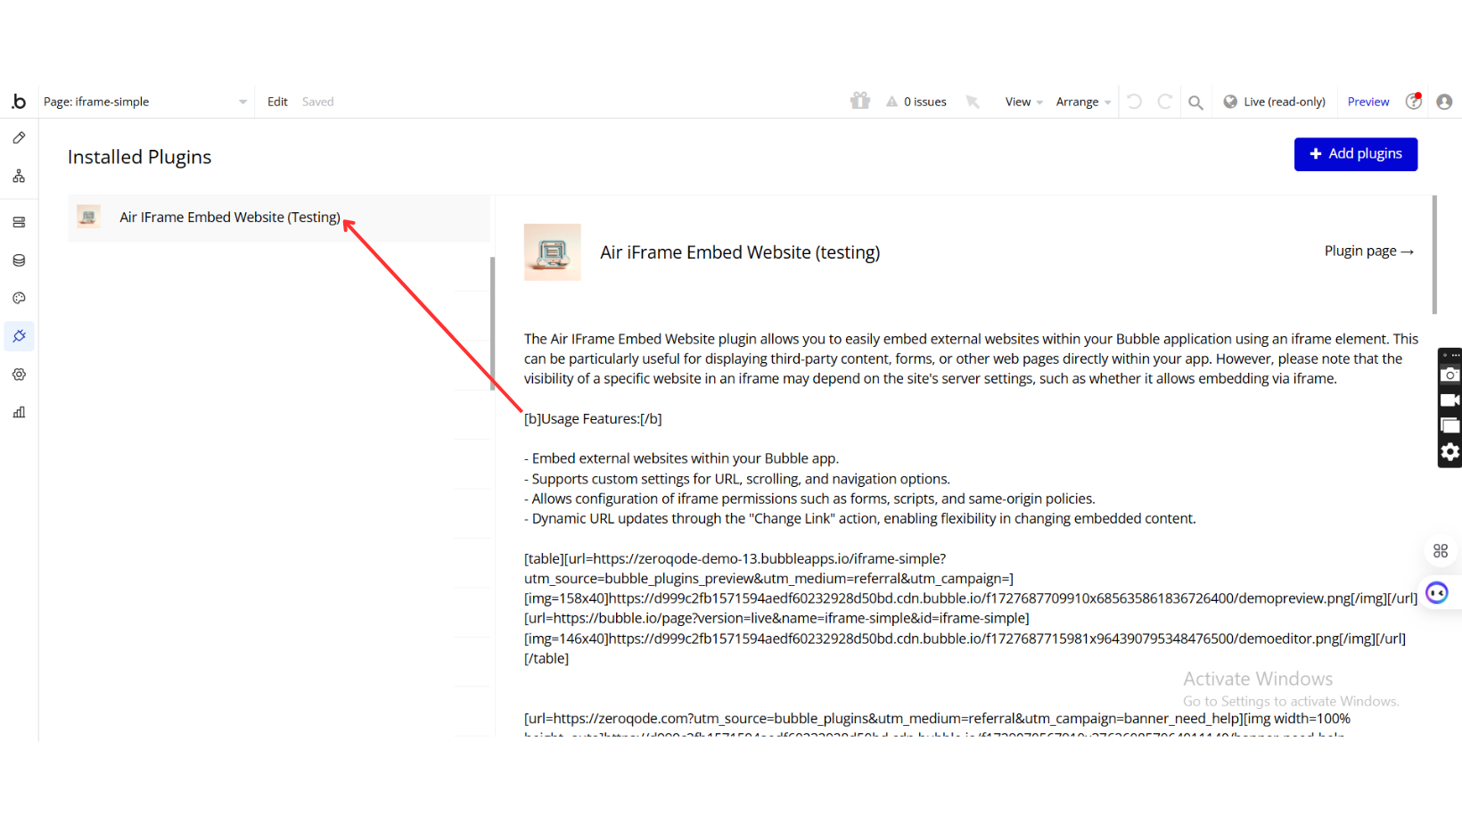Click the Preview link

1368,102
